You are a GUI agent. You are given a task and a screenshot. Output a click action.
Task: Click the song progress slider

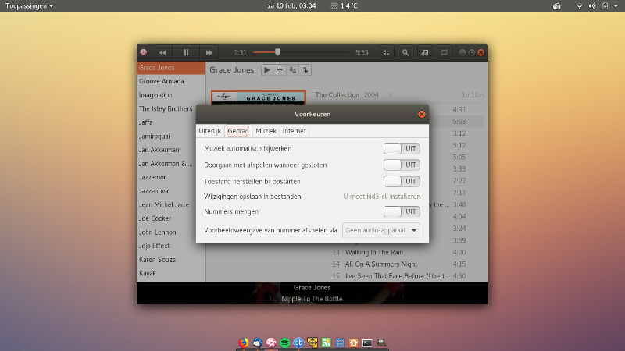(x=301, y=52)
